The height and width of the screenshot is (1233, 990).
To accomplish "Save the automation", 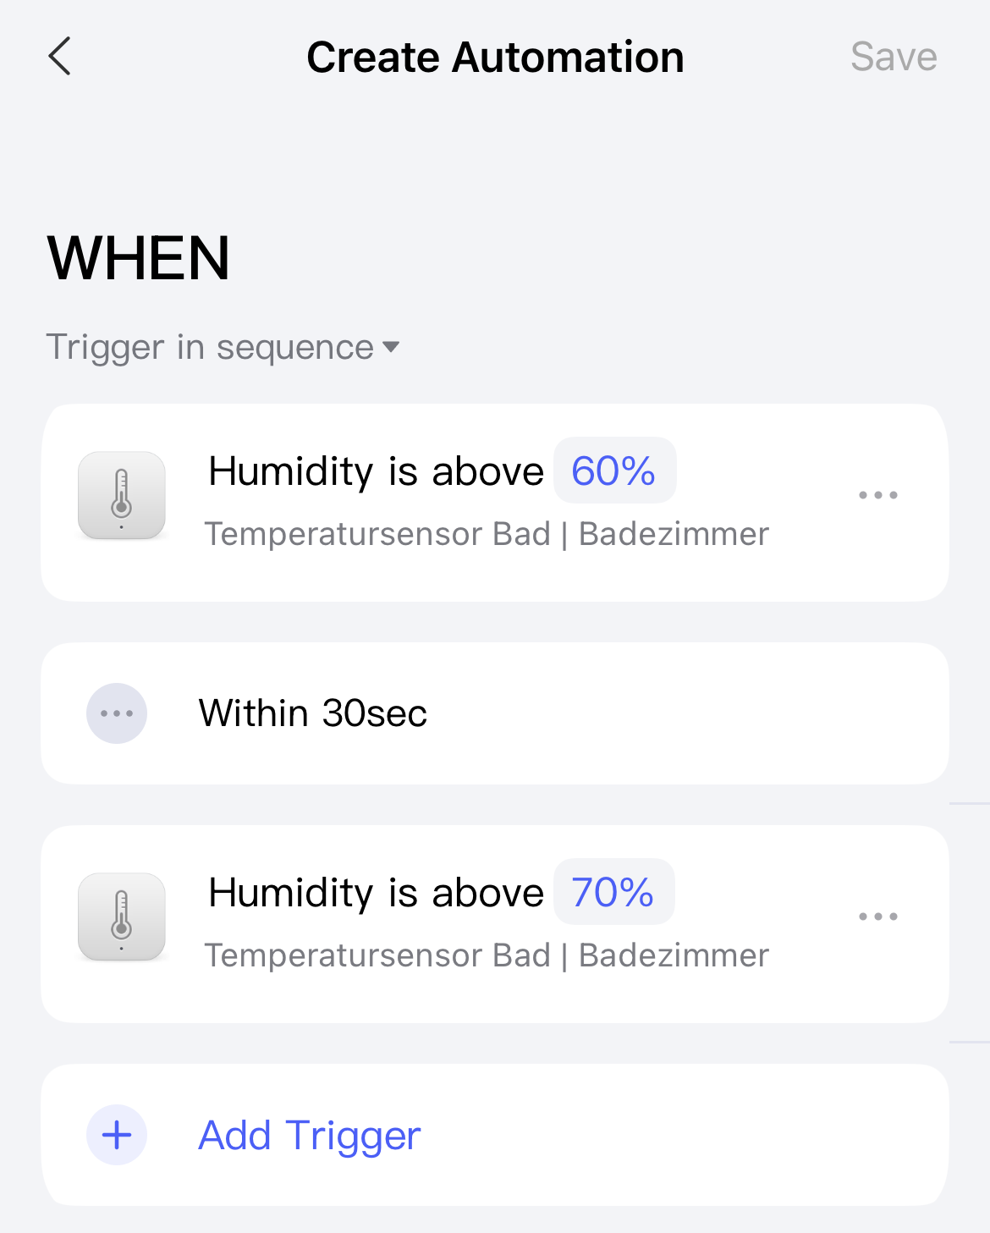I will (894, 57).
